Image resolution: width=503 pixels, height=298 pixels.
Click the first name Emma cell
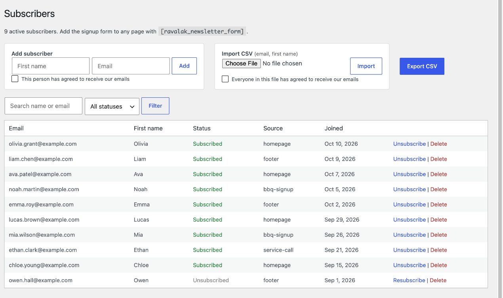coord(142,205)
